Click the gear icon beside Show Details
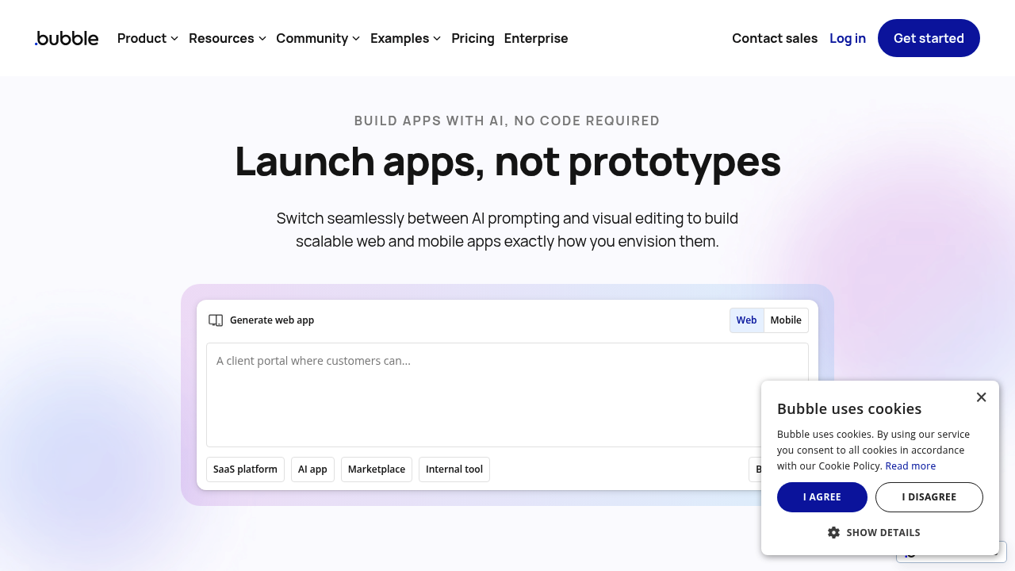This screenshot has height=571, width=1015. click(833, 533)
